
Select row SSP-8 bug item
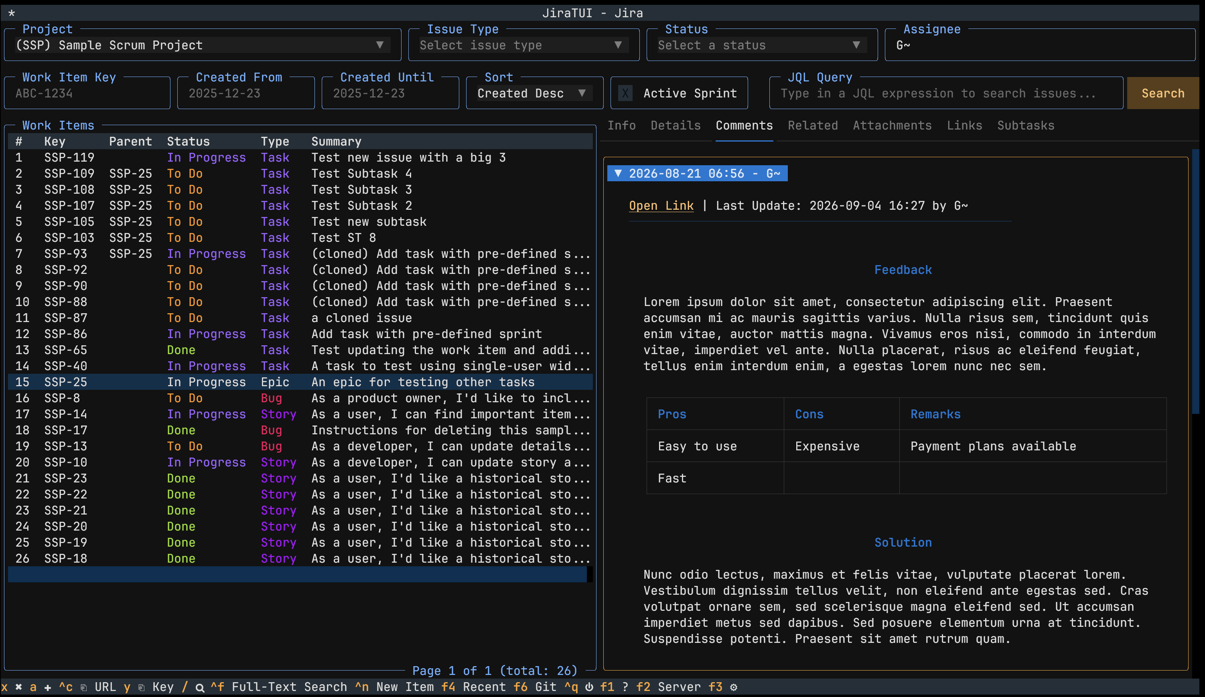(x=300, y=398)
